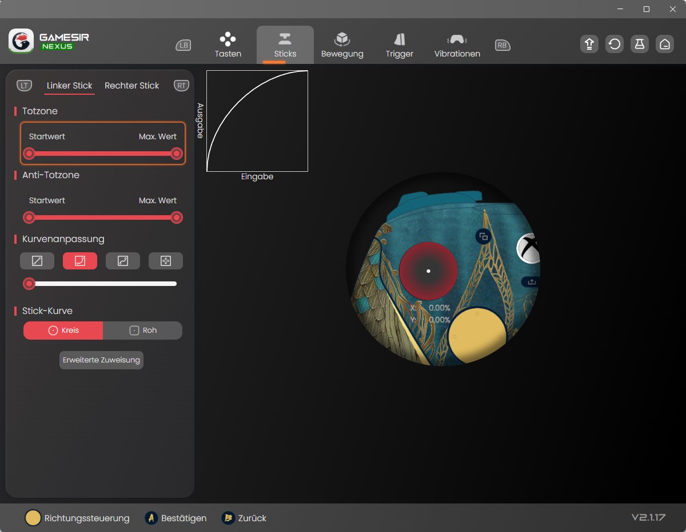Viewport: 686px width, 532px height.
Task: Click the left stick red zone
Action: tap(428, 271)
